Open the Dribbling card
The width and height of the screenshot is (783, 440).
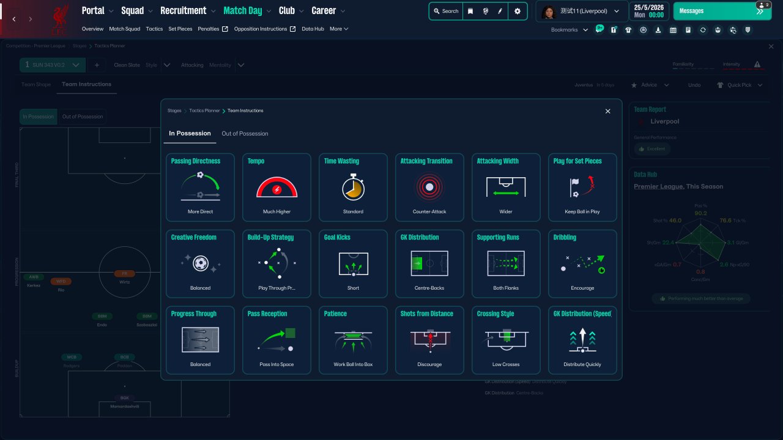(582, 263)
